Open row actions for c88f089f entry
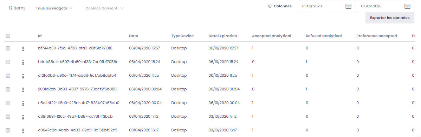421x137 pixels. point(23,117)
